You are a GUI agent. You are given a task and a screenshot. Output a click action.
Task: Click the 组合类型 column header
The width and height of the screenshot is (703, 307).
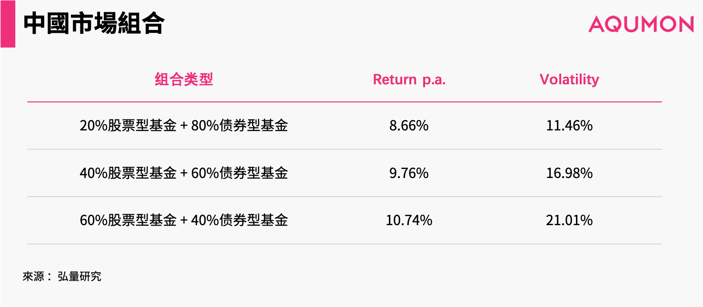point(184,79)
